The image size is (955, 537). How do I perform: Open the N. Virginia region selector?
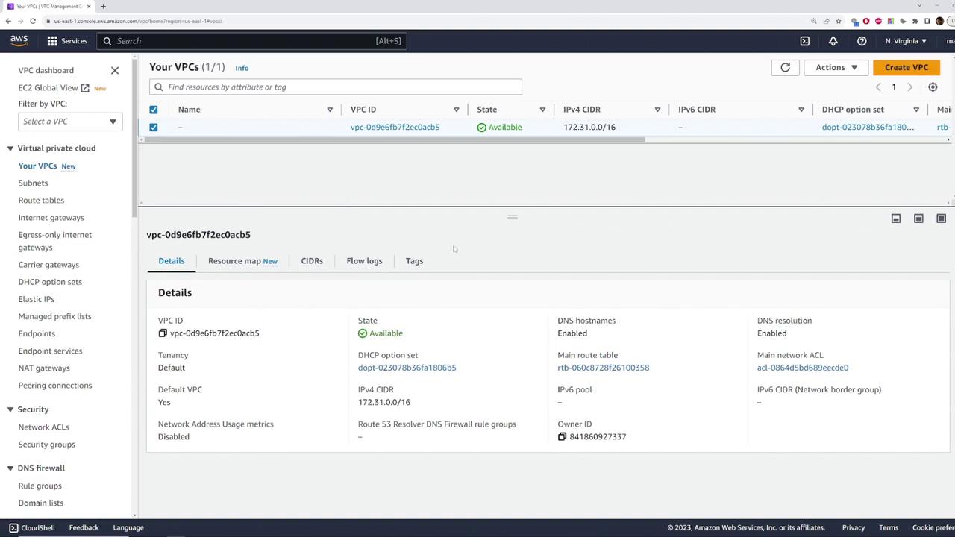coord(906,41)
